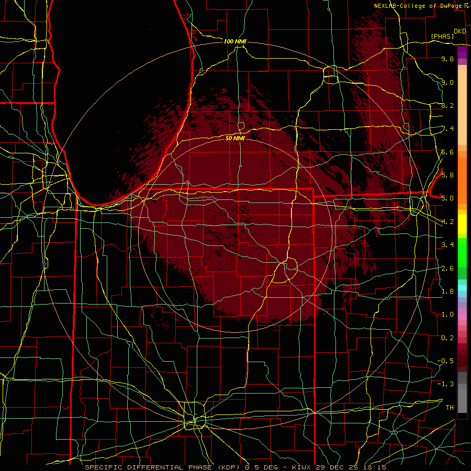This screenshot has width=471, height=471.
Task: Click the 5.8 scale value
Action: click(x=447, y=175)
